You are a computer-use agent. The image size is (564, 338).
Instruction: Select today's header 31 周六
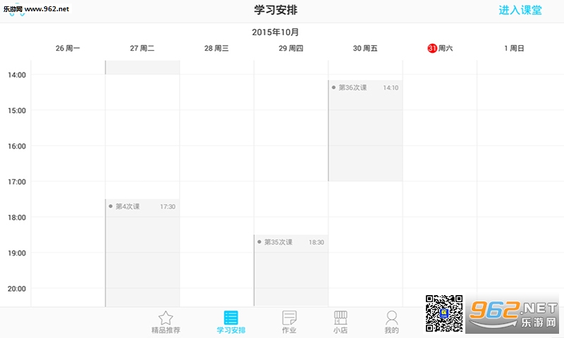pos(440,48)
